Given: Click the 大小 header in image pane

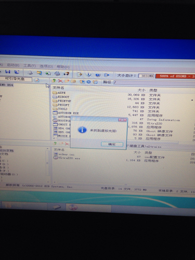Looking at the screenshot, I should [x=141, y=90].
